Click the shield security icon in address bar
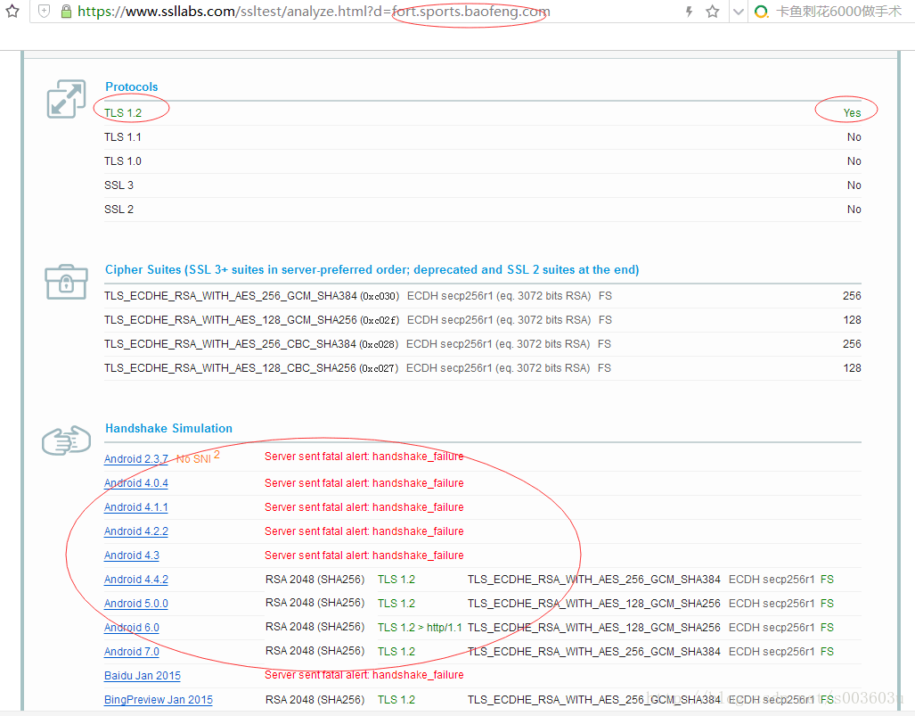The height and width of the screenshot is (716, 915). [x=45, y=11]
